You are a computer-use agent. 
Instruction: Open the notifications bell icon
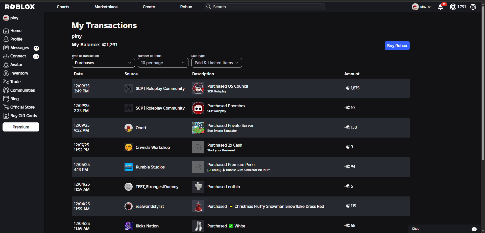(x=441, y=7)
